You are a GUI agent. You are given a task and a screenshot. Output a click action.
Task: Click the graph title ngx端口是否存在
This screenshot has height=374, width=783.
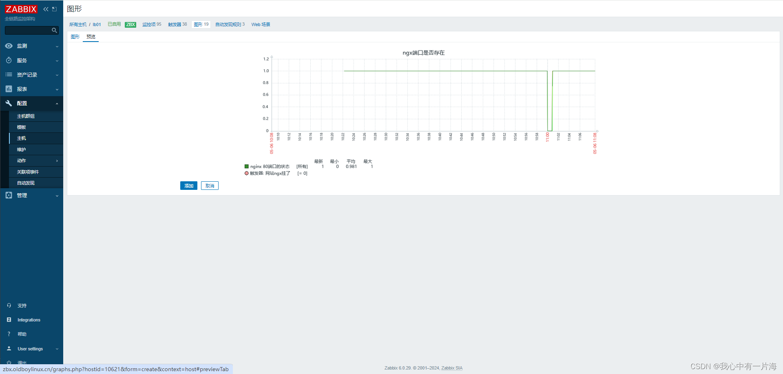click(424, 53)
